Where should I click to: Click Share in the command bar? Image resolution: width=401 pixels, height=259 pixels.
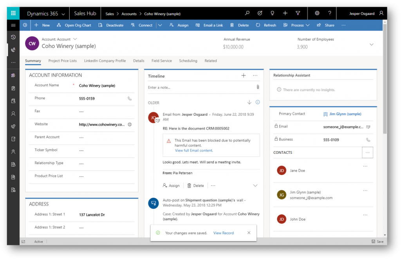click(x=325, y=25)
